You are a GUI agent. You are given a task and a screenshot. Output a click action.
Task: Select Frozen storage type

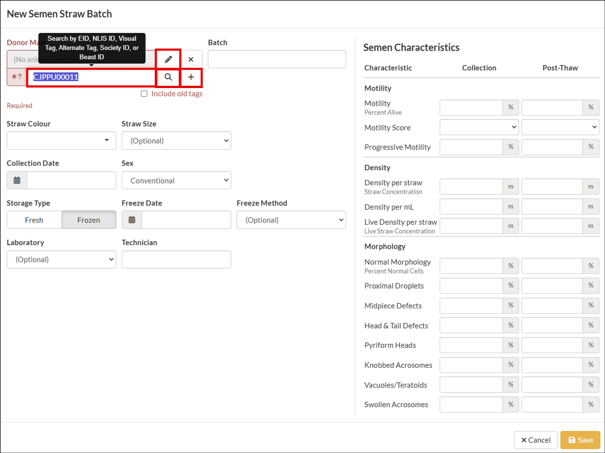tap(89, 220)
